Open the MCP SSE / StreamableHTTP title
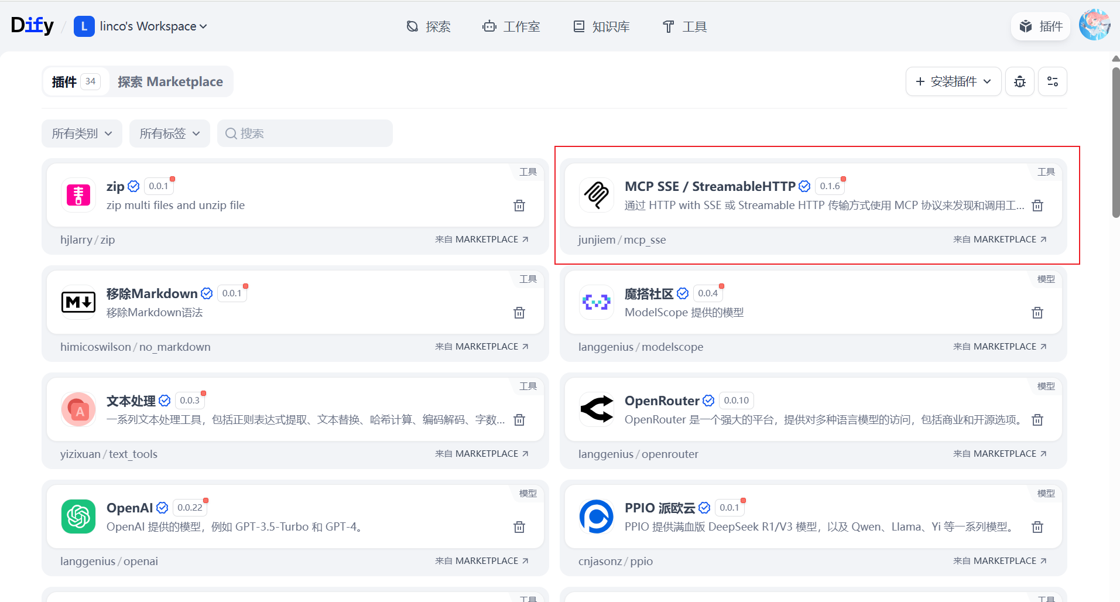Viewport: 1120px width, 602px height. pos(710,186)
